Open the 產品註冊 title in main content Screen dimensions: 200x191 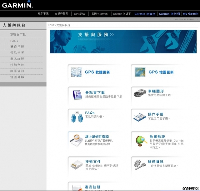[x=92, y=187]
